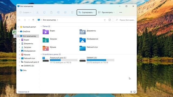Viewport: 173px width, 97px height.
Task: Open the Видео folder icon in main pane
Action: [46, 32]
